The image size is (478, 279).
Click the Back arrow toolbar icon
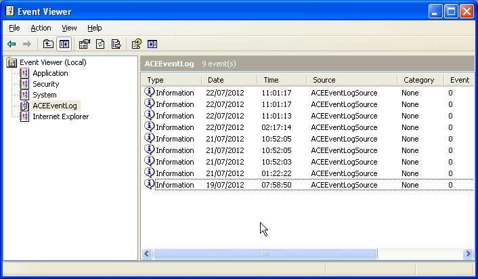click(12, 44)
